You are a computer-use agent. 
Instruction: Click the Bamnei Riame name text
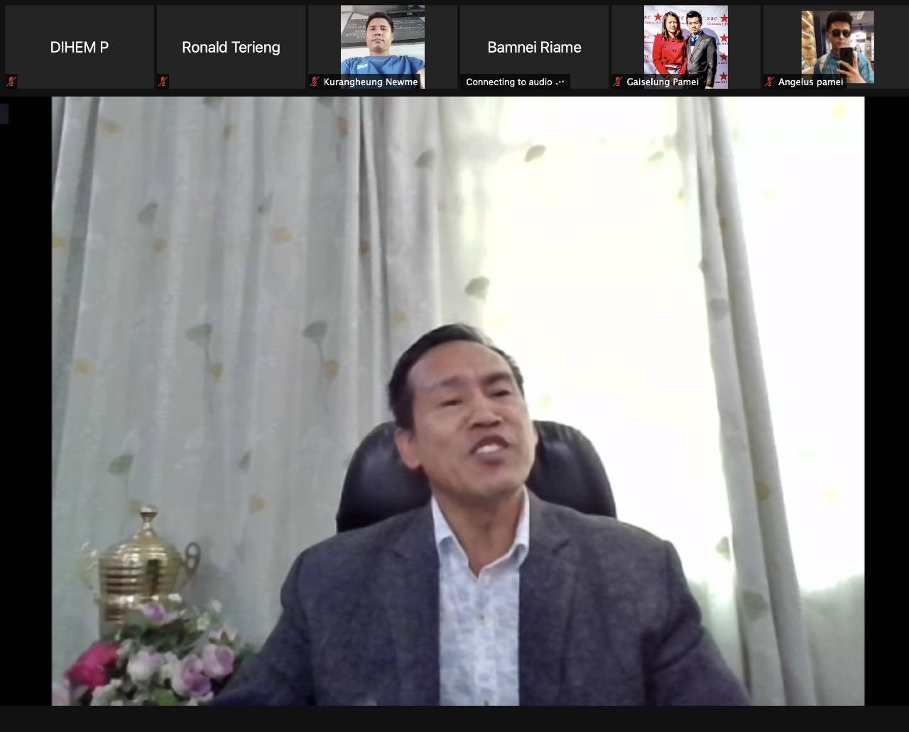(x=534, y=48)
